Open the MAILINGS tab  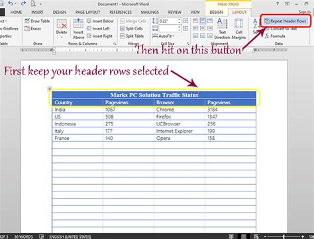tap(150, 13)
